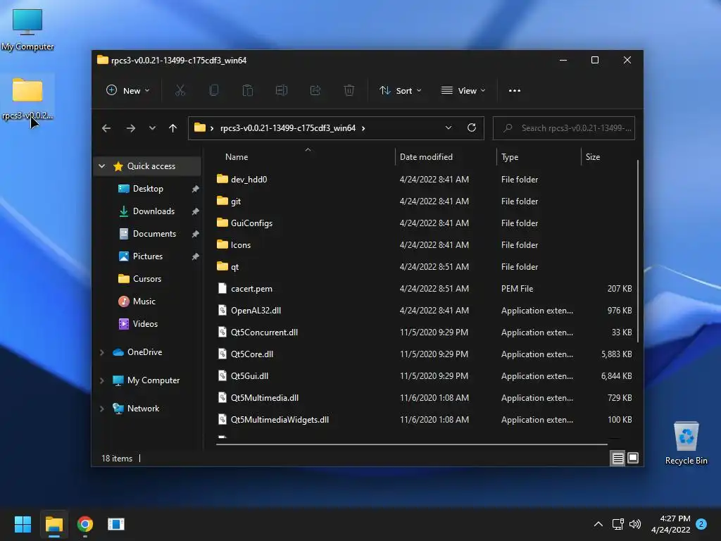The width and height of the screenshot is (721, 541).
Task: Open Desktop in Quick access
Action: coord(148,189)
